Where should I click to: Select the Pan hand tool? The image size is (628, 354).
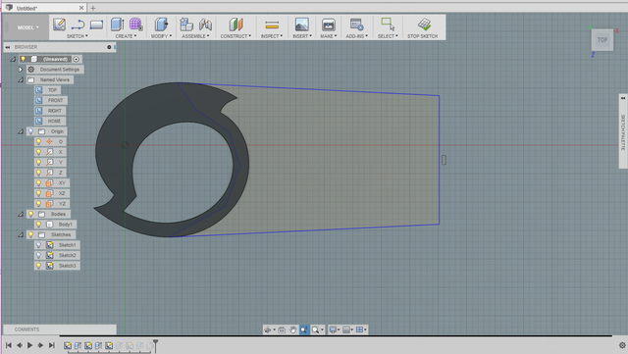292,329
